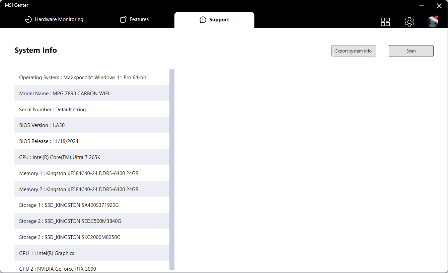Select Storage 1 SA400S371920G row

[x=92, y=205]
